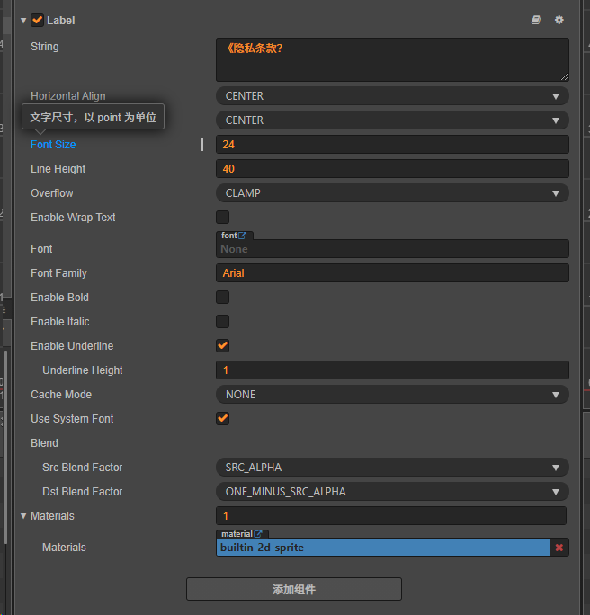
Task: Uncheck the Enable Underline box
Action: 222,346
